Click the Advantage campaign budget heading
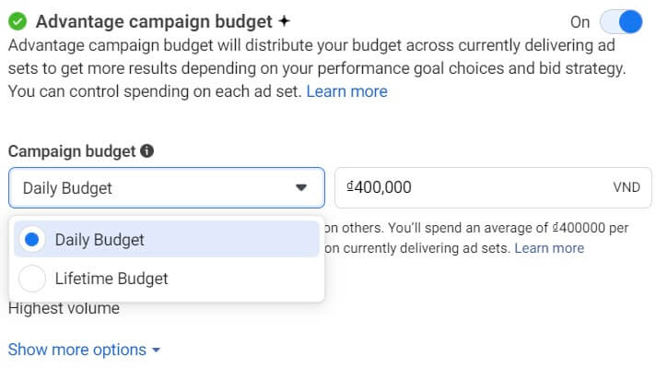 (x=154, y=20)
